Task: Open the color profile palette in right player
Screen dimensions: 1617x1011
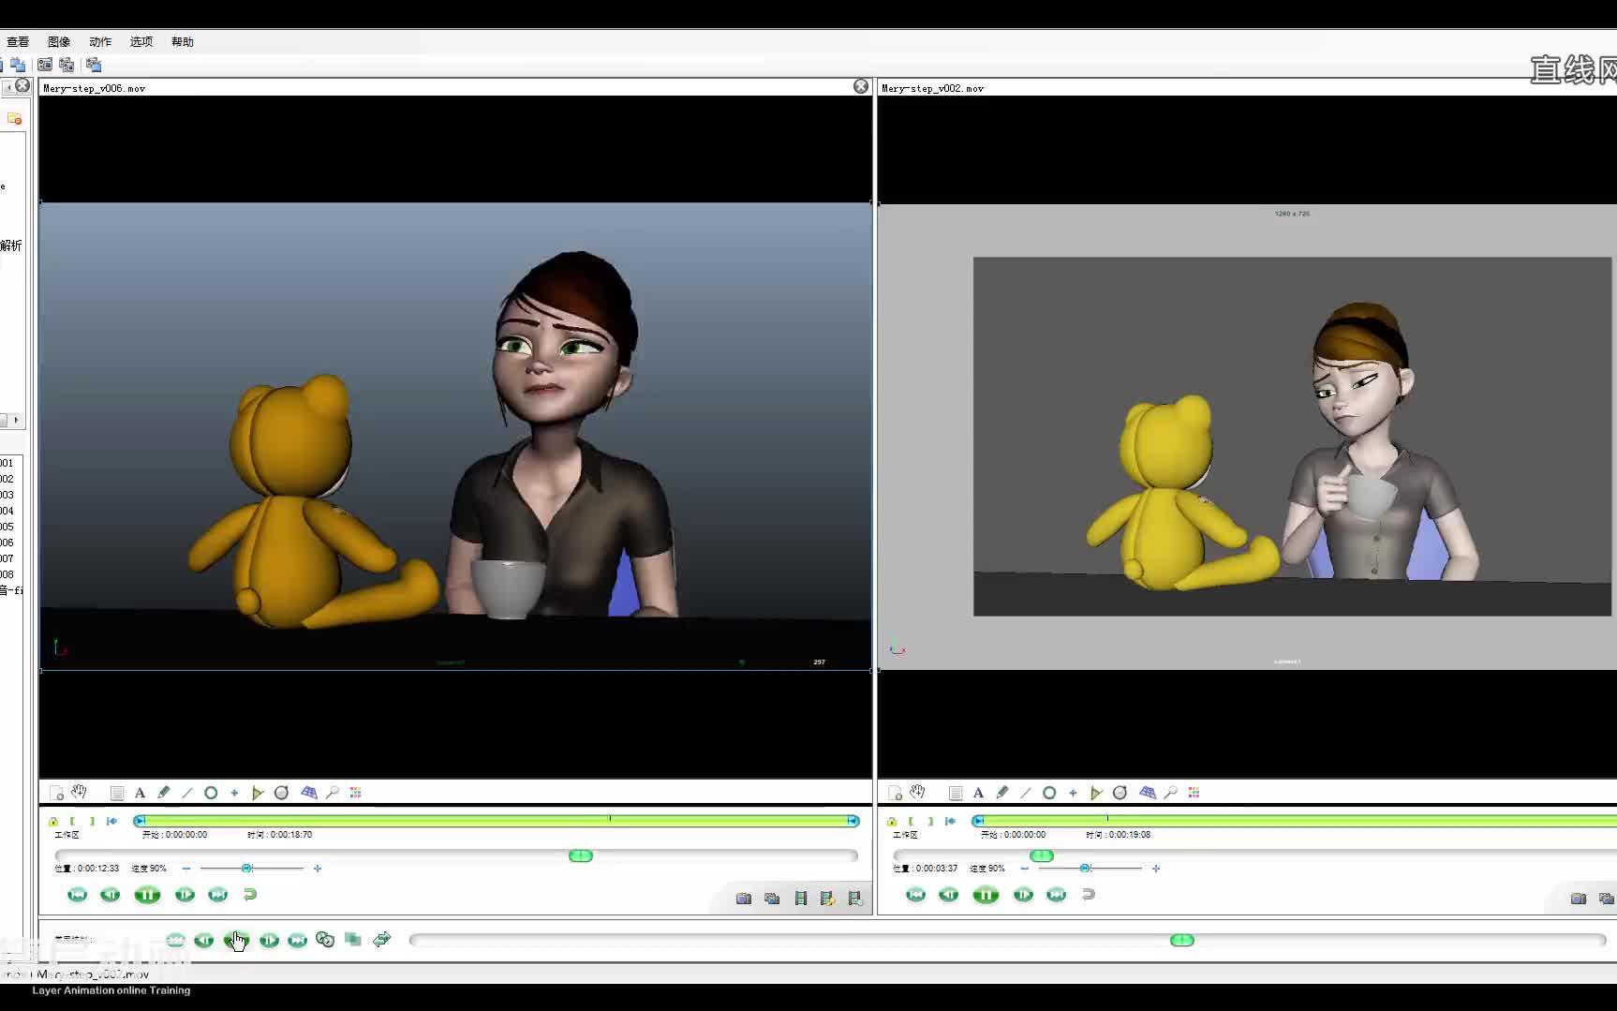Action: point(1194,793)
